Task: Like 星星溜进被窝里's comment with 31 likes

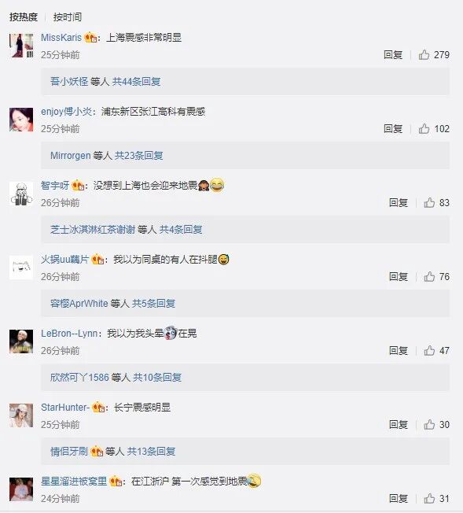Action: point(429,498)
